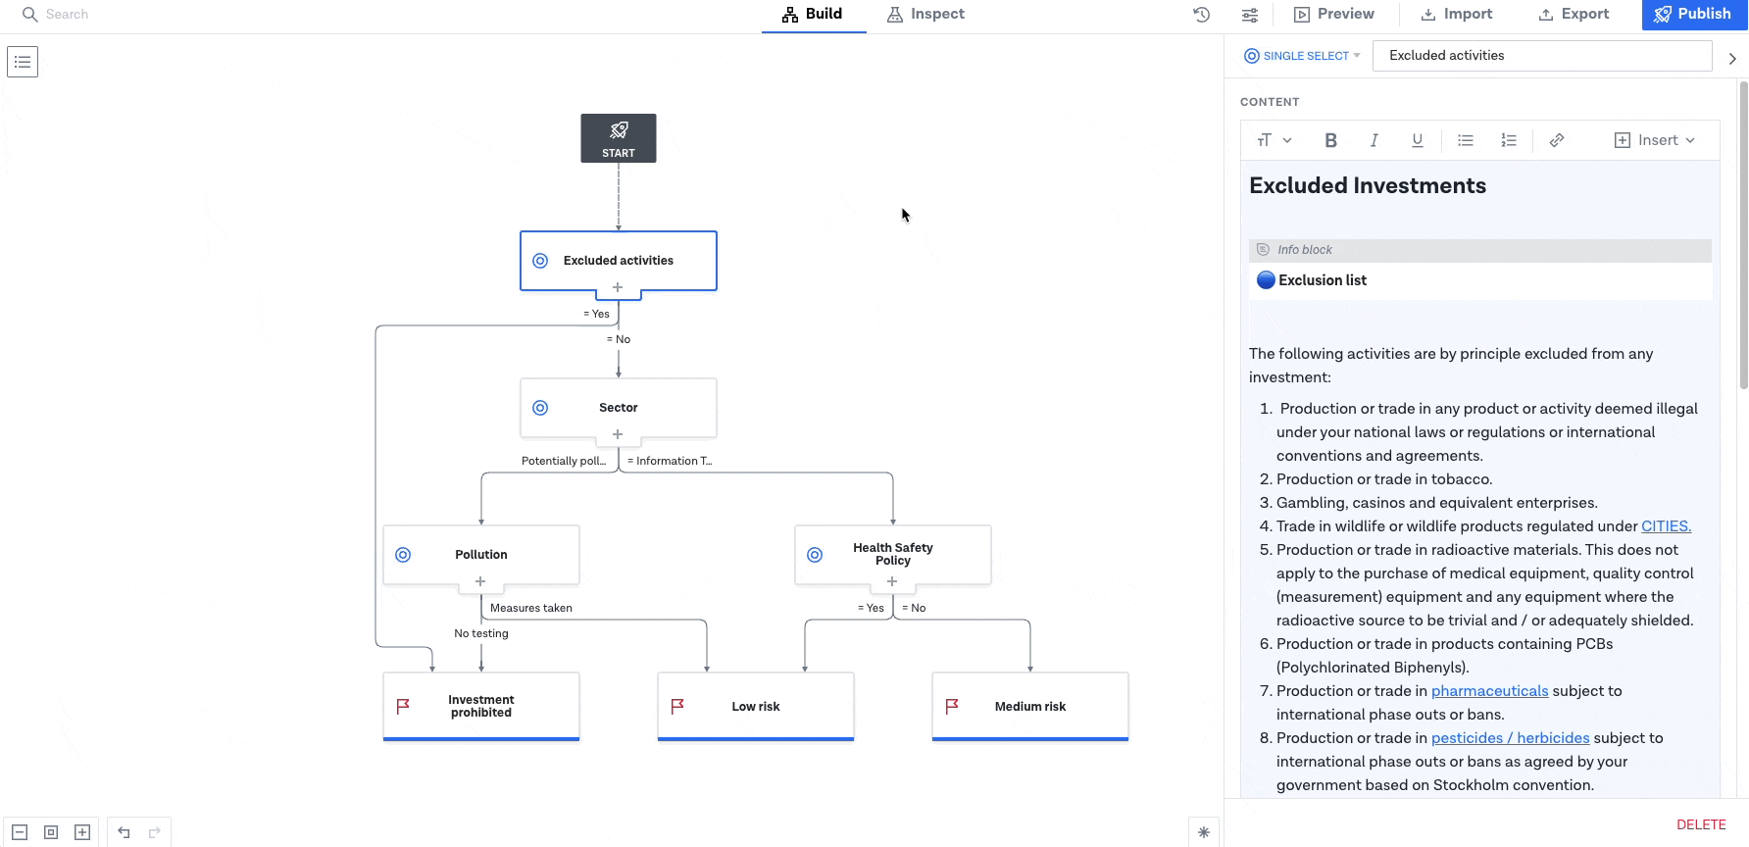Open the text style dropdown
This screenshot has width=1749, height=847.
pyautogui.click(x=1274, y=140)
